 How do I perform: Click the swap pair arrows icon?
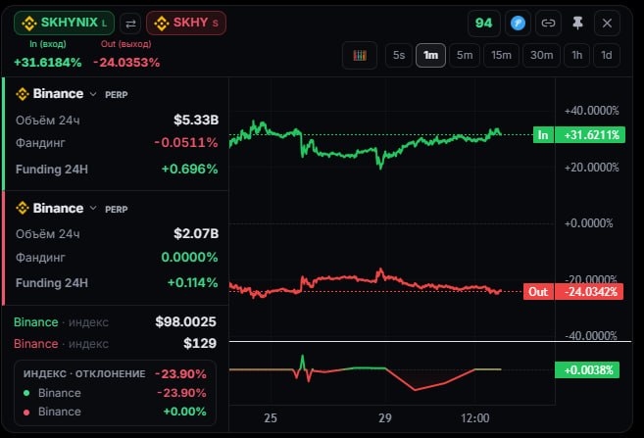pos(130,24)
